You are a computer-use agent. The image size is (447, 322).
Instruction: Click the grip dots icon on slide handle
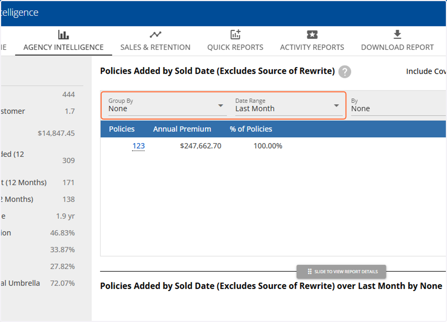(x=310, y=272)
